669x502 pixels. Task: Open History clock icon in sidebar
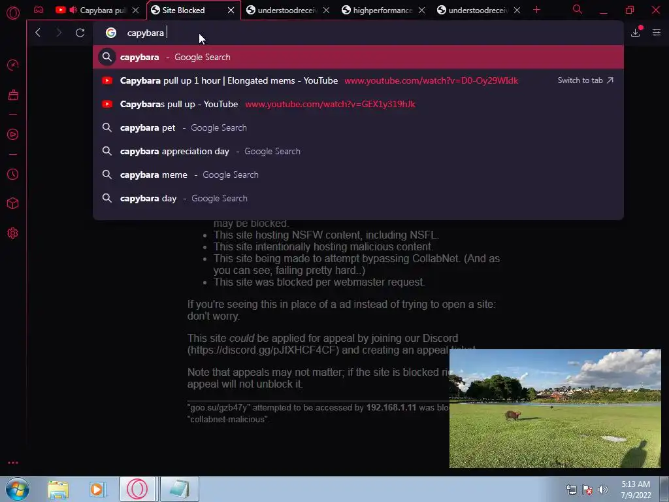(13, 174)
